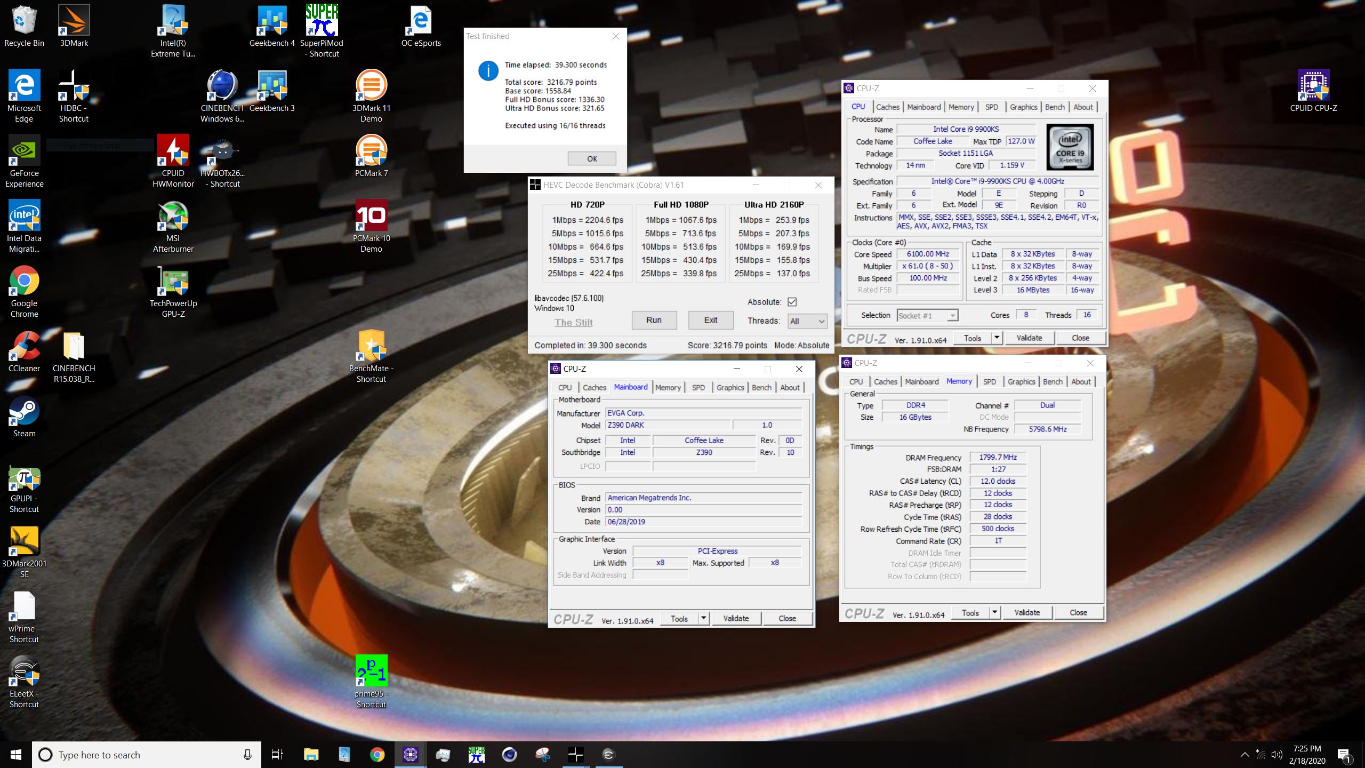Viewport: 1365px width, 768px height.
Task: Expand the Tools arrow in CPU tab window
Action: tap(997, 338)
